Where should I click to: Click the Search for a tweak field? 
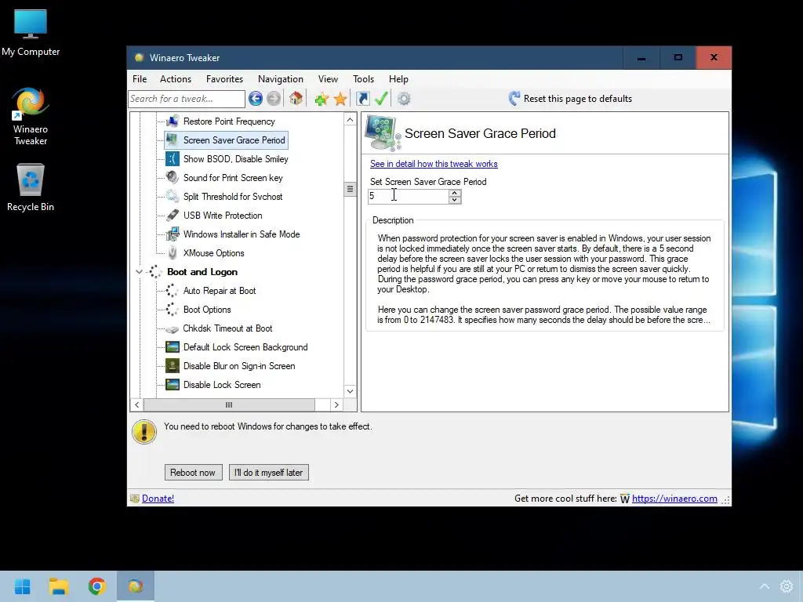[187, 99]
